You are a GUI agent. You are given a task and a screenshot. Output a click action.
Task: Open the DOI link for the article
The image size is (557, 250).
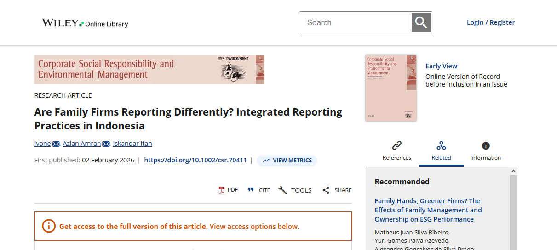pyautogui.click(x=195, y=160)
